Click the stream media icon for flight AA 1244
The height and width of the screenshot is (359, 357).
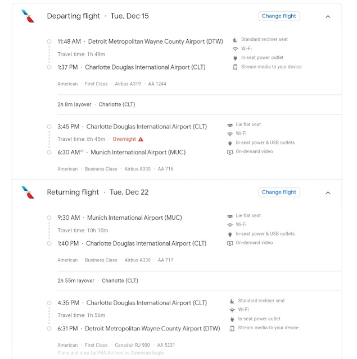coord(236,67)
